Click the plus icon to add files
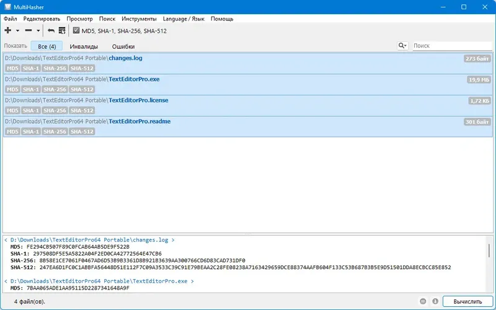Screen dimensions: 496x310 coord(8,30)
